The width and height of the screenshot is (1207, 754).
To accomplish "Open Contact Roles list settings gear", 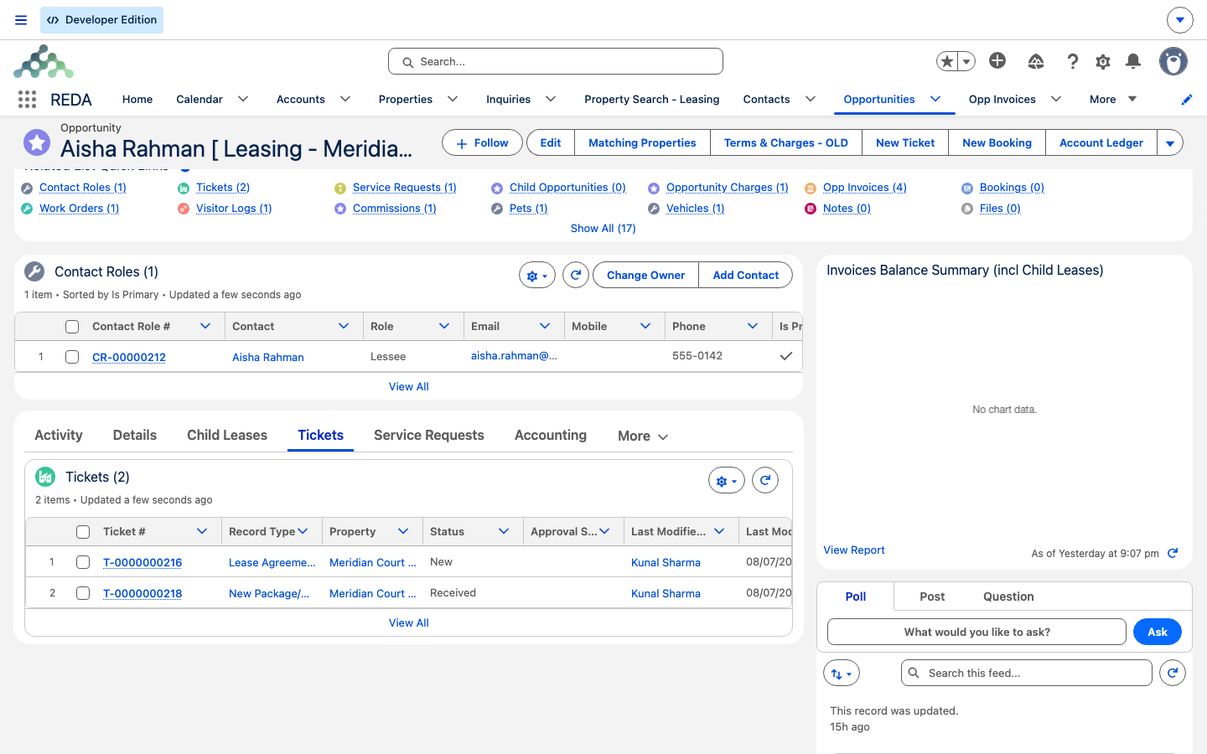I will [x=537, y=275].
